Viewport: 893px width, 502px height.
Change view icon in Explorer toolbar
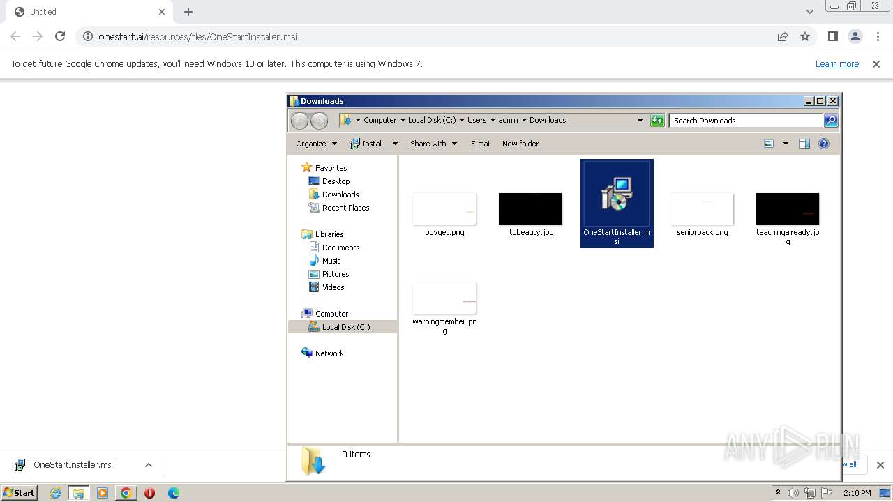[x=769, y=144]
